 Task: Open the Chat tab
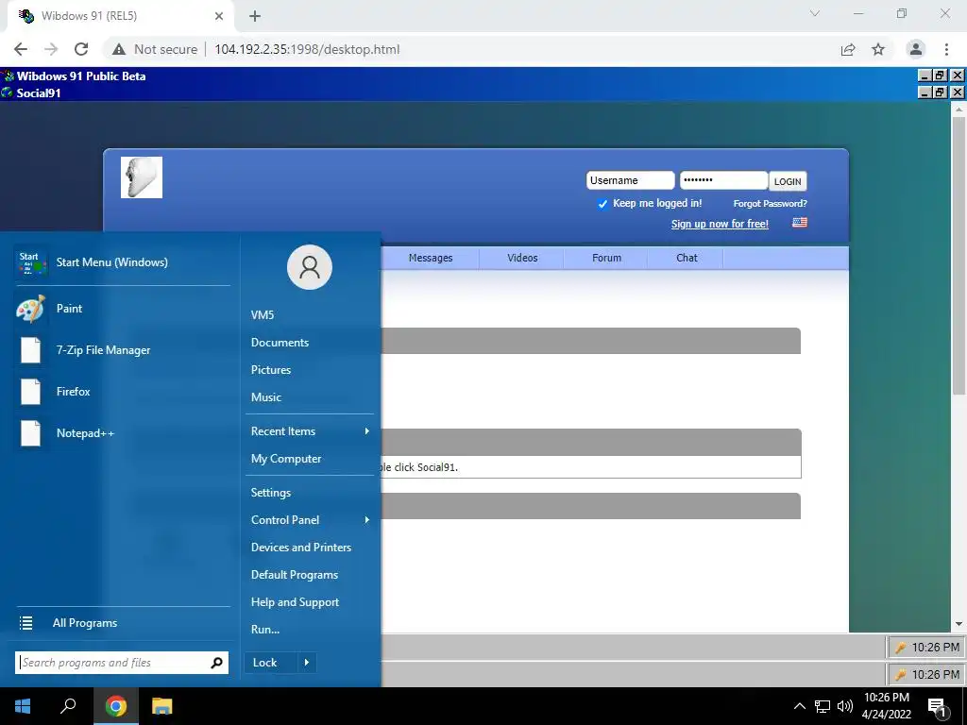[687, 258]
